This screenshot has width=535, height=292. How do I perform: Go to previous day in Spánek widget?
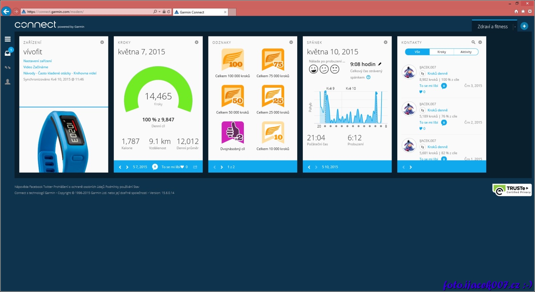tap(309, 167)
